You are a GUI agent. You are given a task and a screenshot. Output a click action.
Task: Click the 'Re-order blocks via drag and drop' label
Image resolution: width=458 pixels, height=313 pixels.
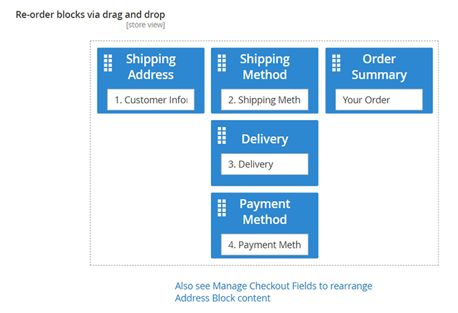(90, 14)
